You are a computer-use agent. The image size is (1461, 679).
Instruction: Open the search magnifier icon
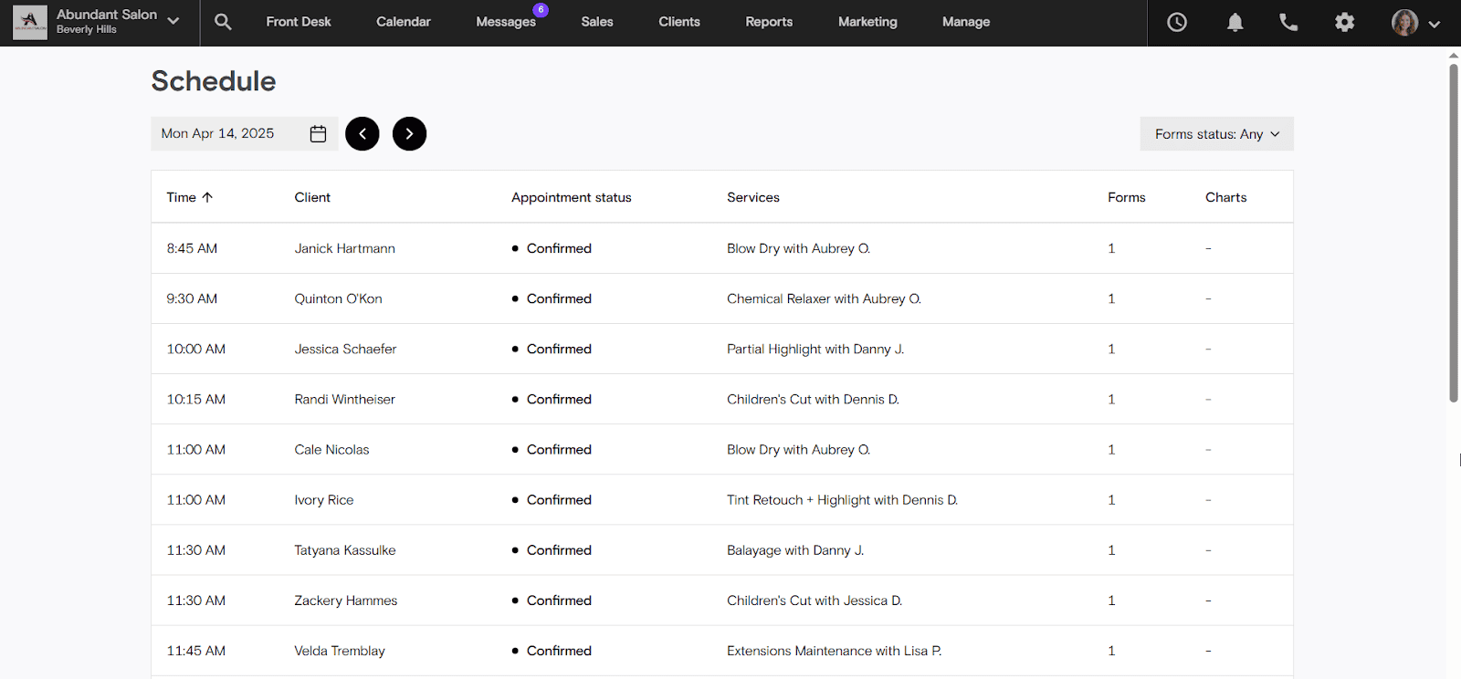(223, 22)
